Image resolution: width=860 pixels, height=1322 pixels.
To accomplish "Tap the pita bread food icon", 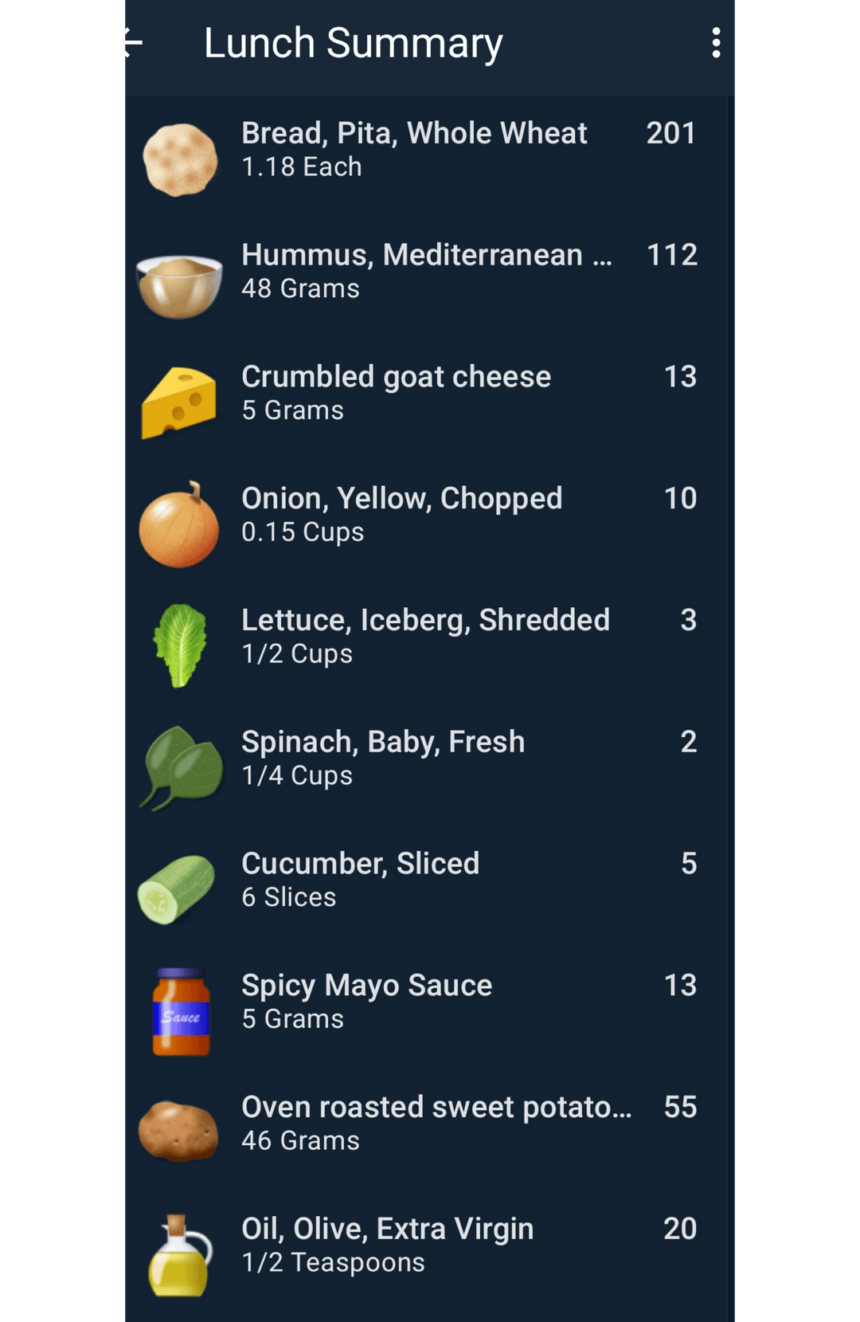I will [180, 159].
